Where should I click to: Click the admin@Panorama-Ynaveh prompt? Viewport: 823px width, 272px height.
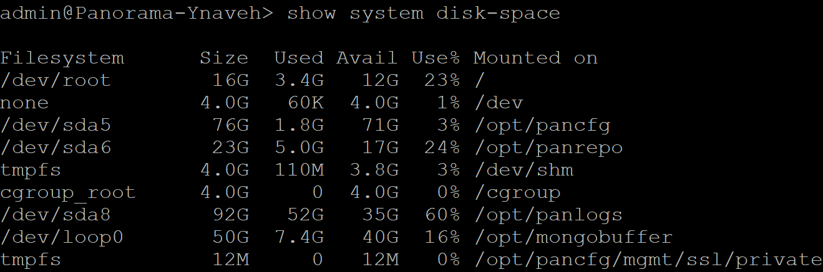(137, 13)
